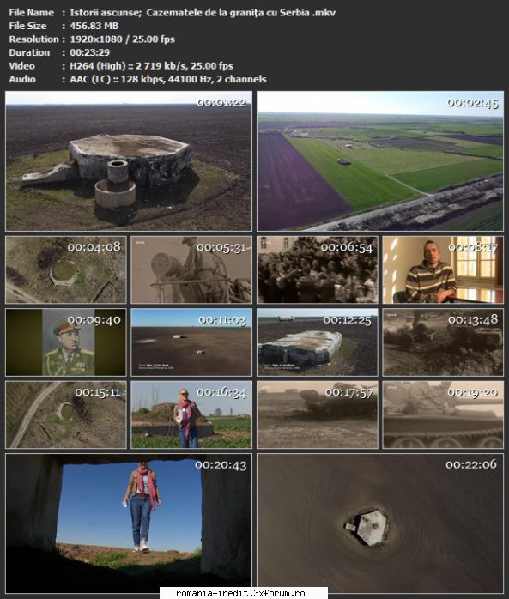Select the presenter thumbnail at 00:16:34
509x599 pixels.
click(191, 414)
